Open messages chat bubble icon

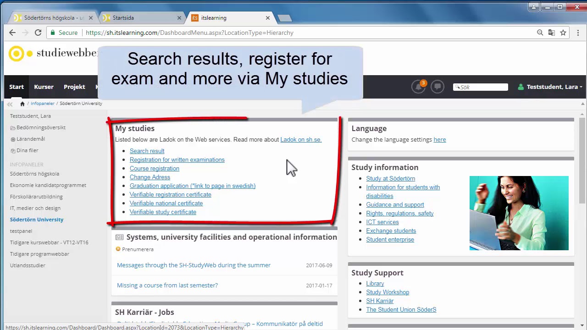click(x=437, y=87)
